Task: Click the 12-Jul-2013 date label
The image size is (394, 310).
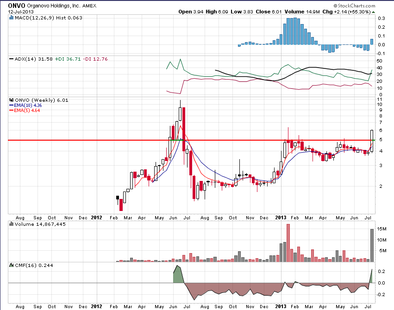Action: tap(21, 12)
